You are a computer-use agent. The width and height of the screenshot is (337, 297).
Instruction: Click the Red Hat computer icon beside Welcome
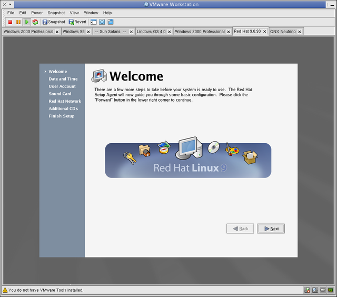99,76
